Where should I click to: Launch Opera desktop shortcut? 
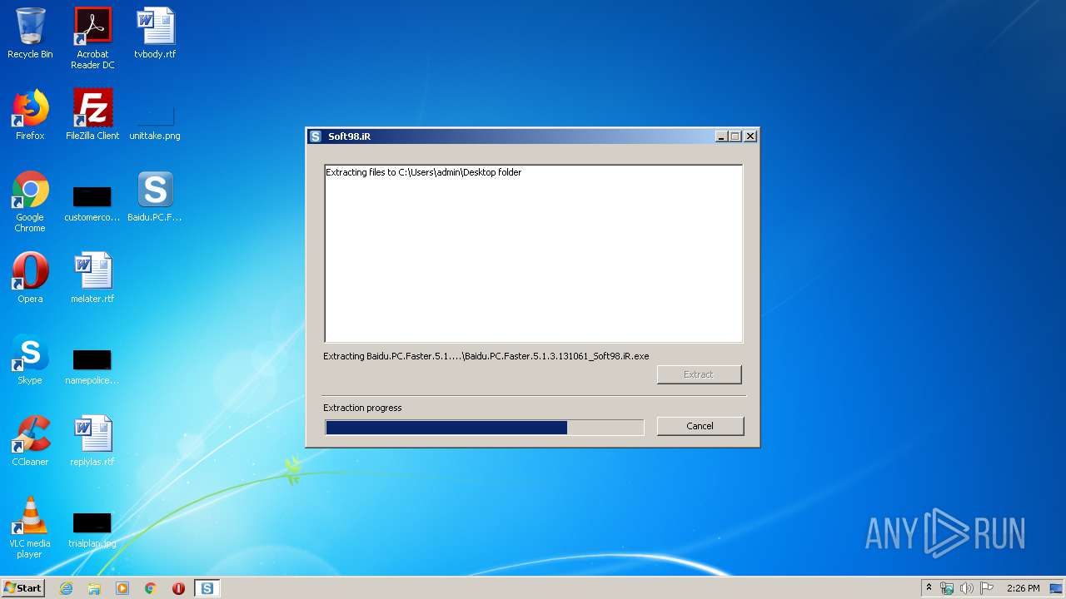point(30,278)
